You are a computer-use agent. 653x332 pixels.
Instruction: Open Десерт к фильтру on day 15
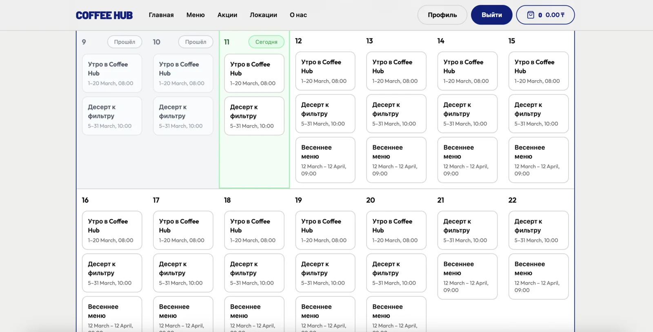(538, 114)
